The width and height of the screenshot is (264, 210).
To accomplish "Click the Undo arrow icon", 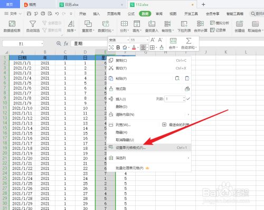I will (x=57, y=14).
